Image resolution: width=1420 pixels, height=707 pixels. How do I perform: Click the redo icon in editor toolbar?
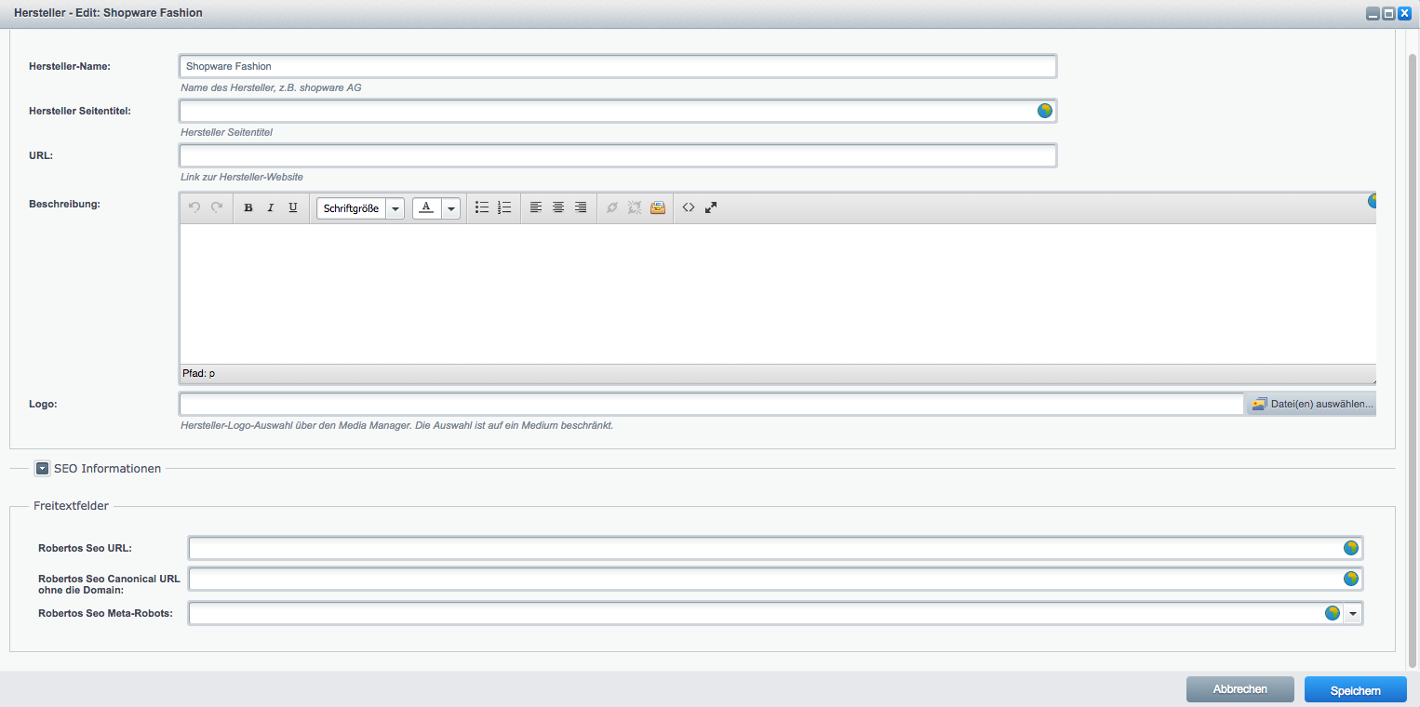(217, 207)
